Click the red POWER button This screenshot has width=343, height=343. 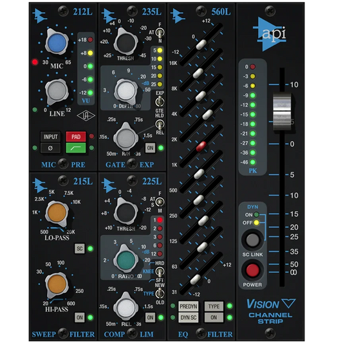[252, 270]
